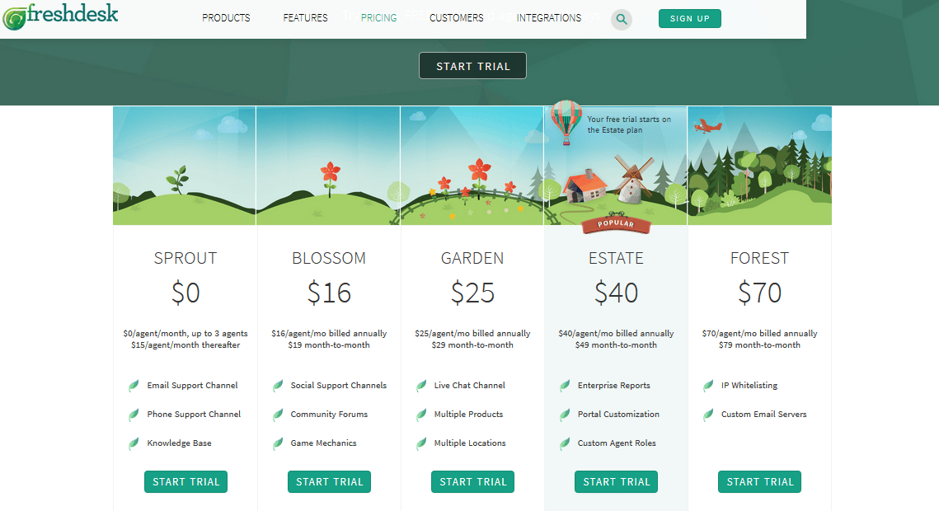Screen dimensions: 939x511
Task: Click leaf icon beside IP Whitelisting
Action: tap(708, 386)
